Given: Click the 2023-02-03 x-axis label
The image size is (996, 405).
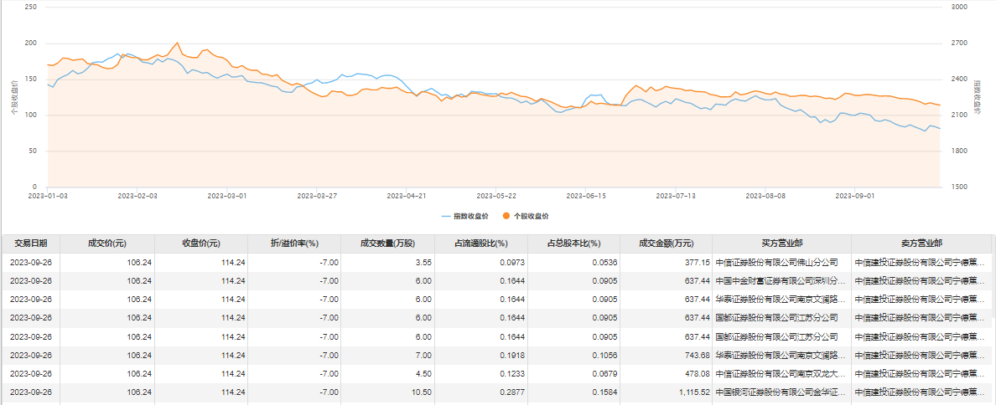Looking at the screenshot, I should (x=137, y=196).
